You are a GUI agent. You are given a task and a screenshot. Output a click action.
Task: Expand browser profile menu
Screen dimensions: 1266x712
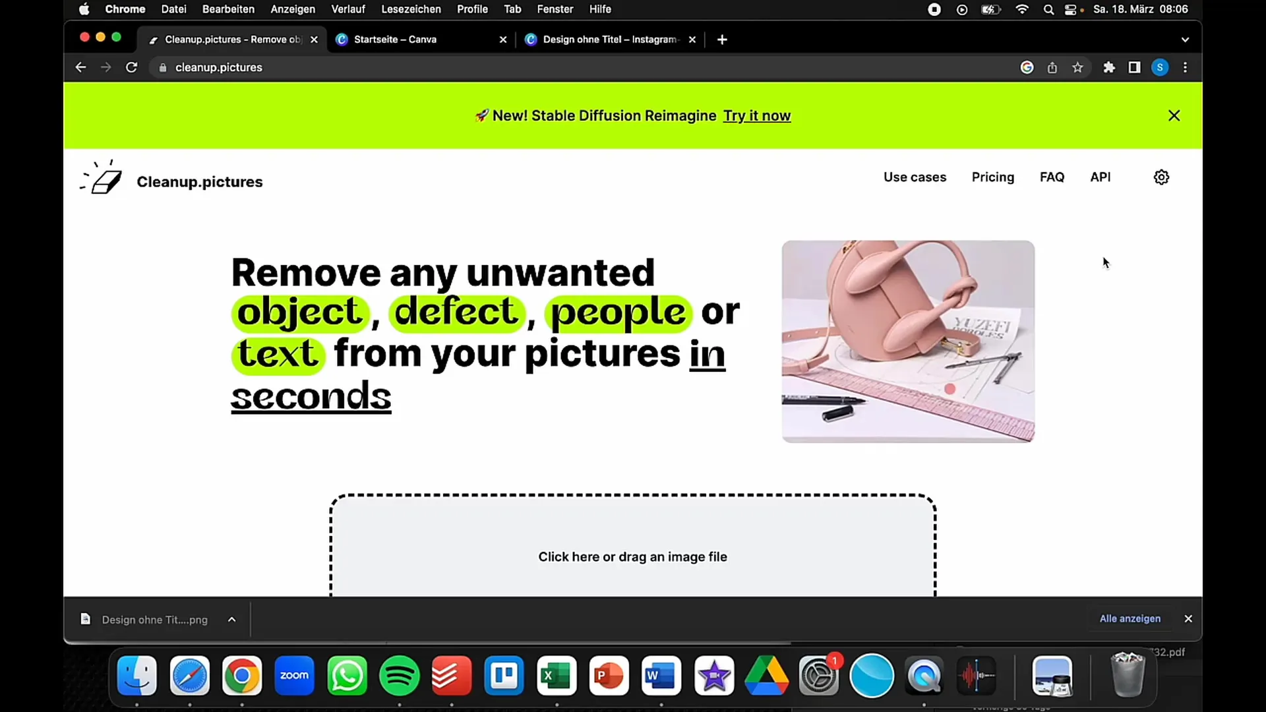tap(1160, 67)
